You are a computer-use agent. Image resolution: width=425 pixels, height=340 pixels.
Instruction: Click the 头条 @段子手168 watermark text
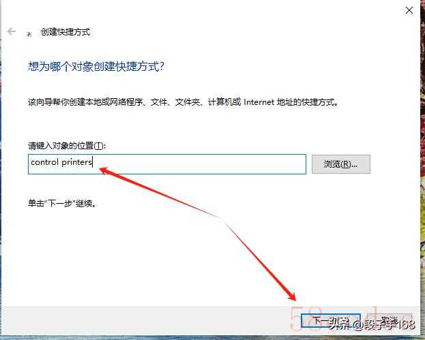(x=372, y=324)
